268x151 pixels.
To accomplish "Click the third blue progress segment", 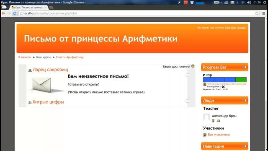I will point(230,80).
